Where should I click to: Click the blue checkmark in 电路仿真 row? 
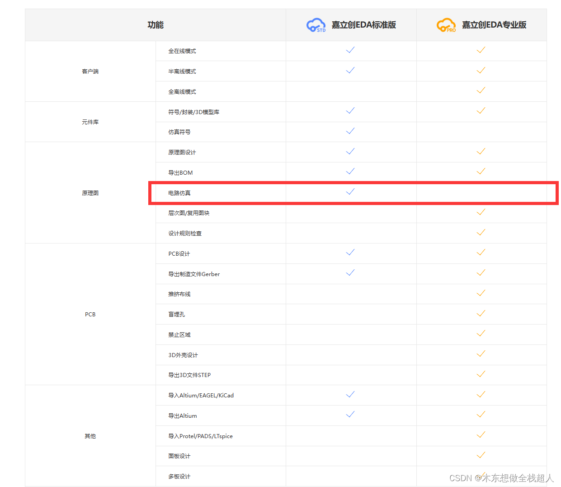350,191
